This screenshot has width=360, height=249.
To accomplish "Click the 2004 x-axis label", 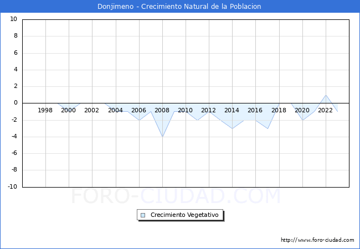I will point(115,110).
